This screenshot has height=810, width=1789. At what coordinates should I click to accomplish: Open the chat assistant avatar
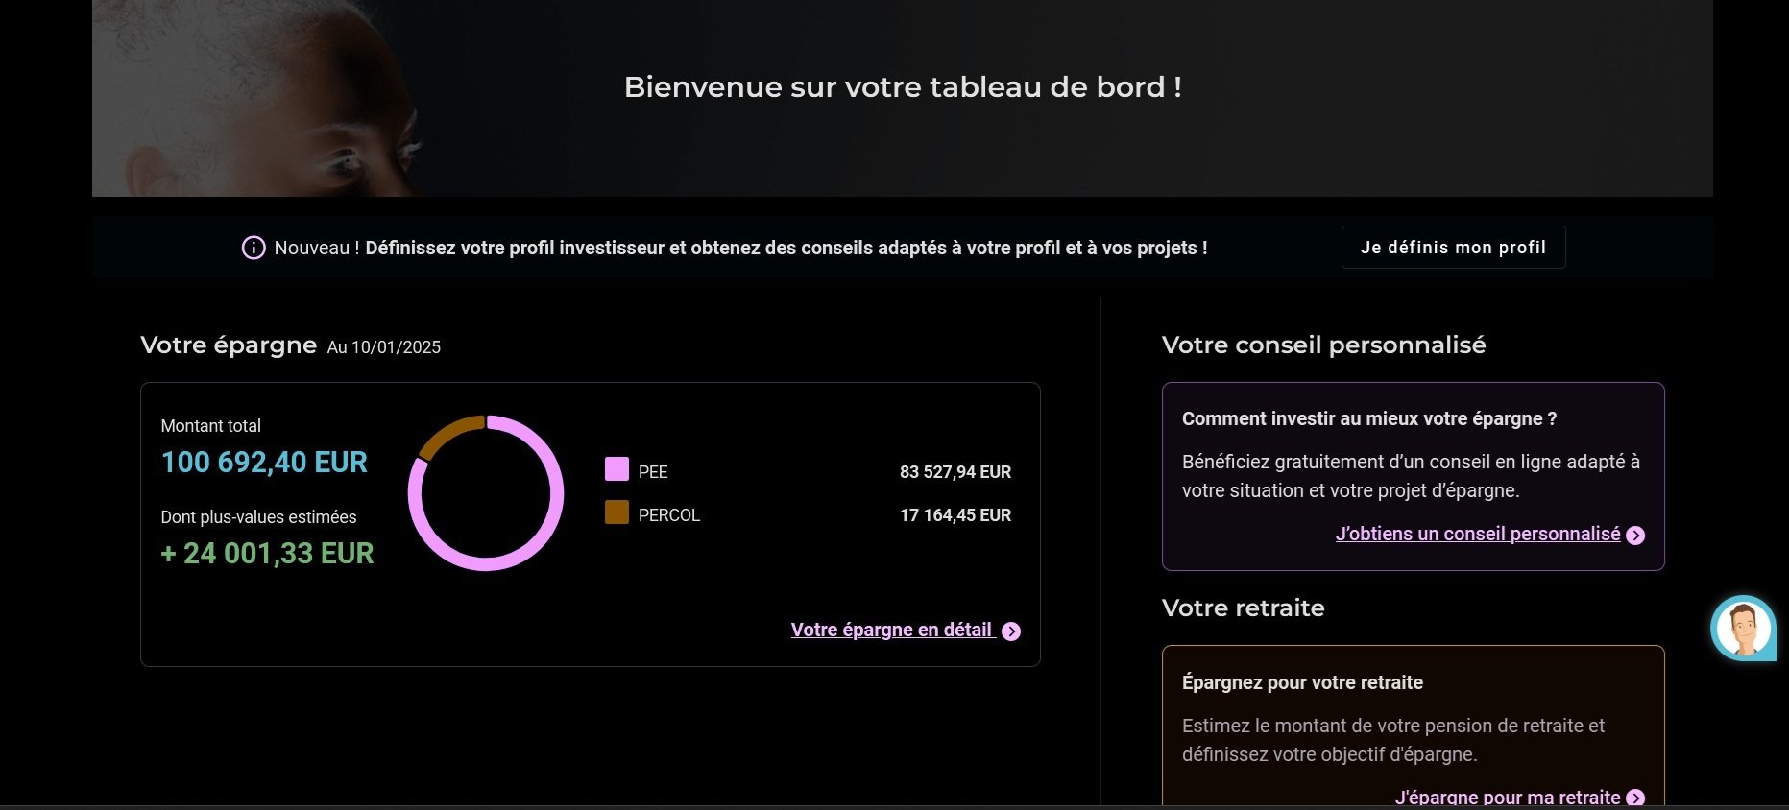point(1743,629)
